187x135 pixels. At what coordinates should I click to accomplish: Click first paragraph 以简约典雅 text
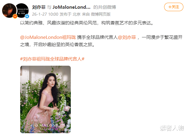coord(87,23)
